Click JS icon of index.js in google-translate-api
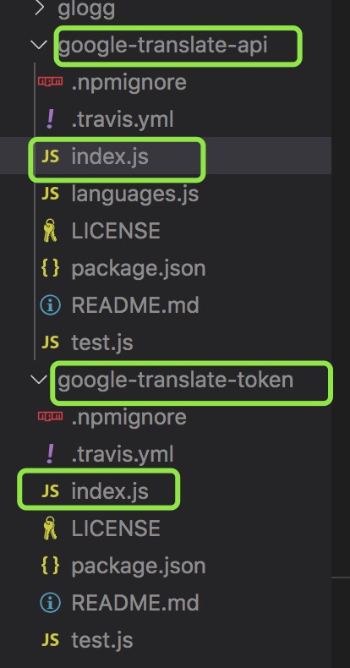The width and height of the screenshot is (350, 668). point(50,156)
